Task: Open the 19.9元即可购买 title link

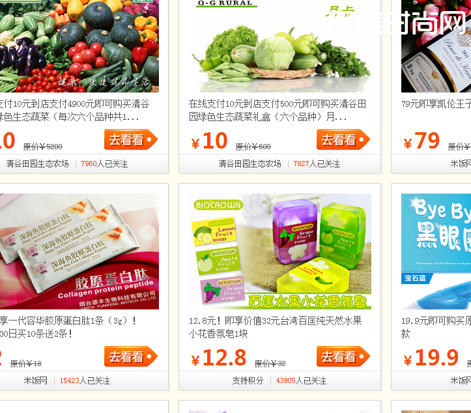Action: 436,327
